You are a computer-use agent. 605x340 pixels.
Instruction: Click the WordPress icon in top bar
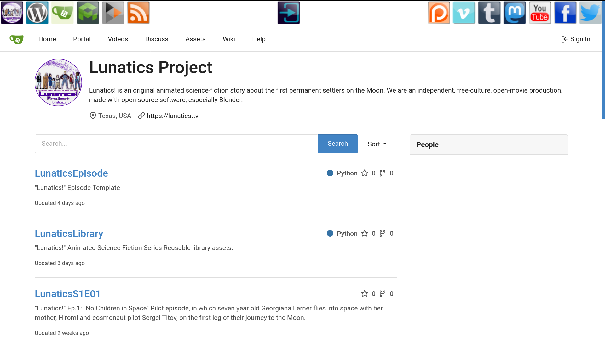pos(37,13)
